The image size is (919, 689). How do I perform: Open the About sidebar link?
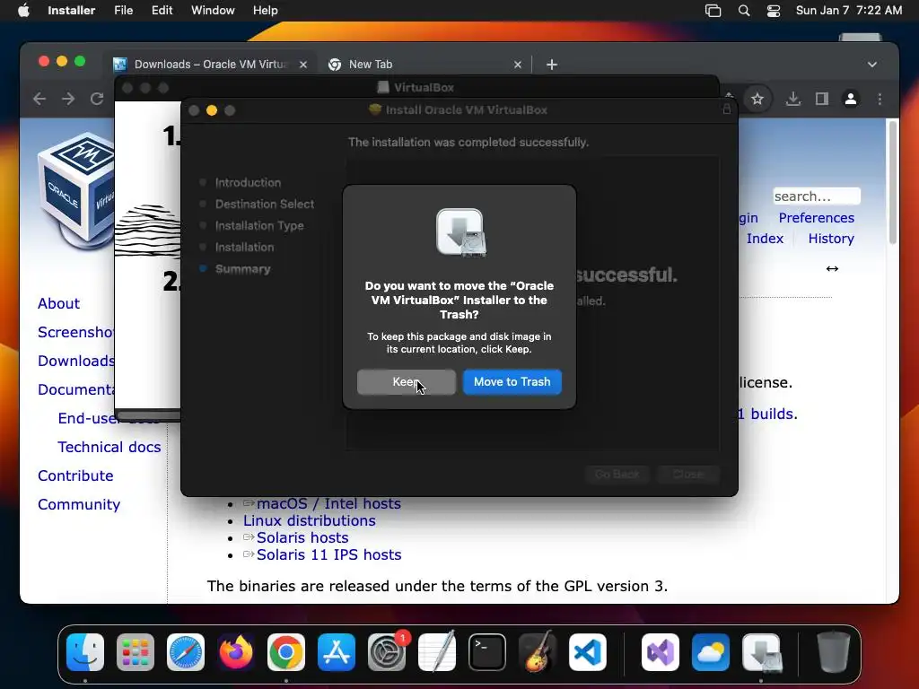58,303
